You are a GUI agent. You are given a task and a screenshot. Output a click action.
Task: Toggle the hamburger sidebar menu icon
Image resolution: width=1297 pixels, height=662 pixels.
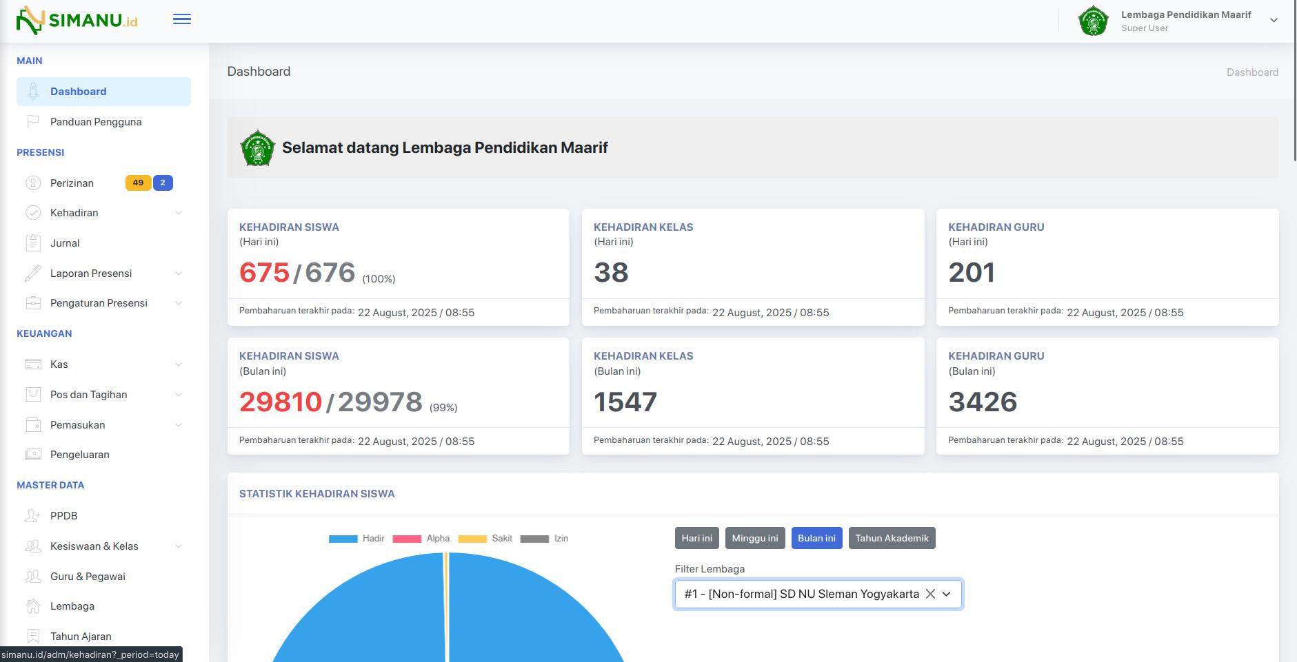coord(182,19)
